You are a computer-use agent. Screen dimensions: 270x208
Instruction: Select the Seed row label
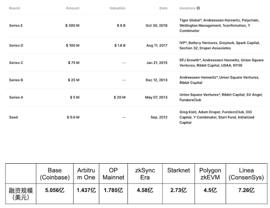tap(13, 117)
